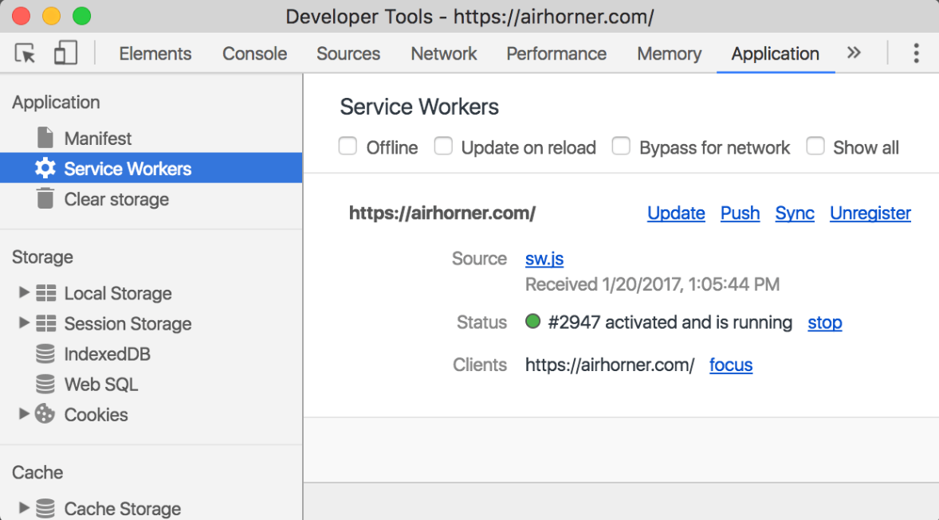
Task: Click the Cache Storage database icon
Action: point(45,508)
